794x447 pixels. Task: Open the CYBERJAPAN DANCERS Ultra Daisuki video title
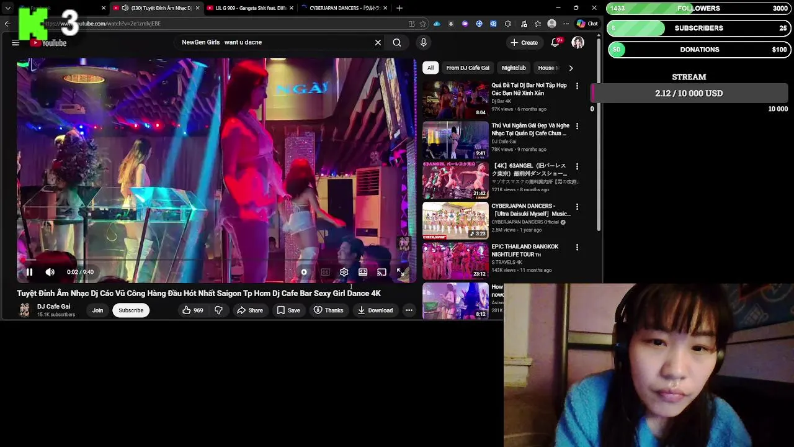point(531,210)
